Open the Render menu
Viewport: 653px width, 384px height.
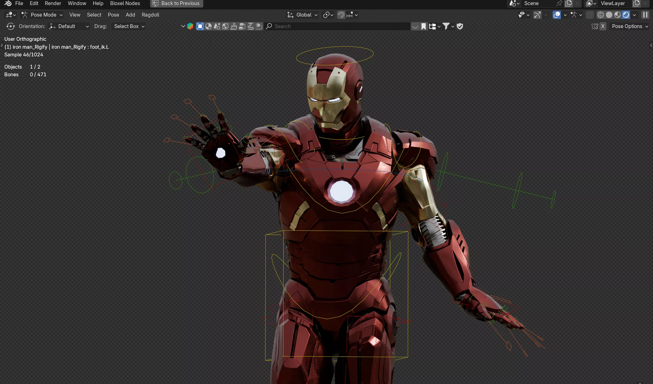click(53, 3)
